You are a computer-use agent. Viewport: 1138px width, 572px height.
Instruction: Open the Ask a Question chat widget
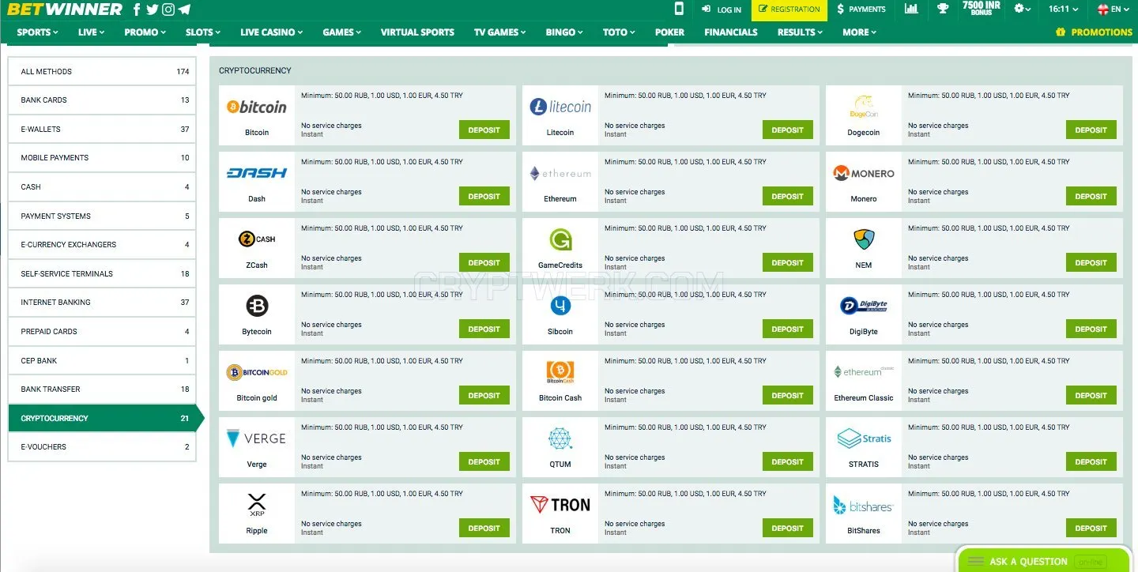tap(1043, 560)
